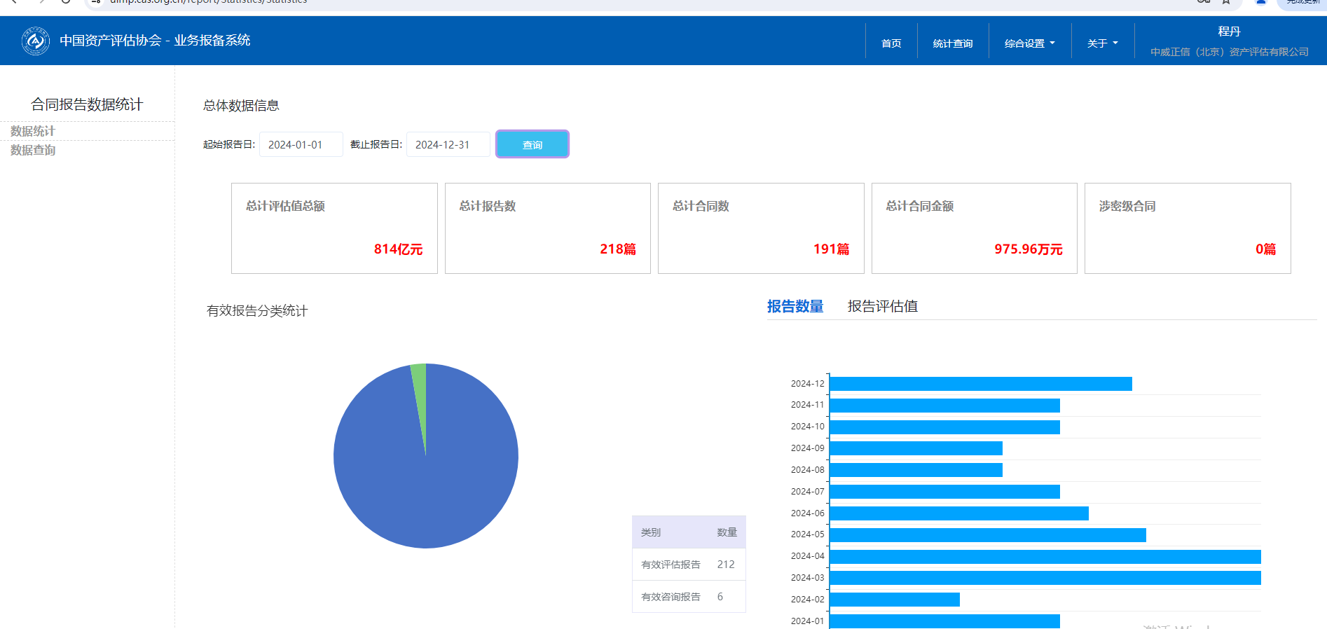
Task: Click the association logo icon in header
Action: pyautogui.click(x=35, y=41)
